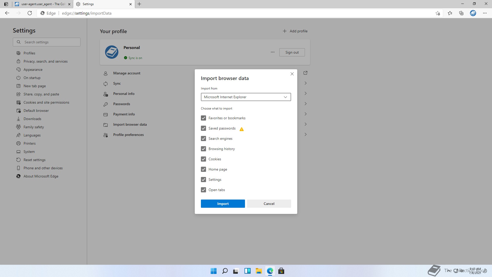Image resolution: width=492 pixels, height=277 pixels.
Task: Uncheck Favorites or bookmarks
Action: pos(203,118)
